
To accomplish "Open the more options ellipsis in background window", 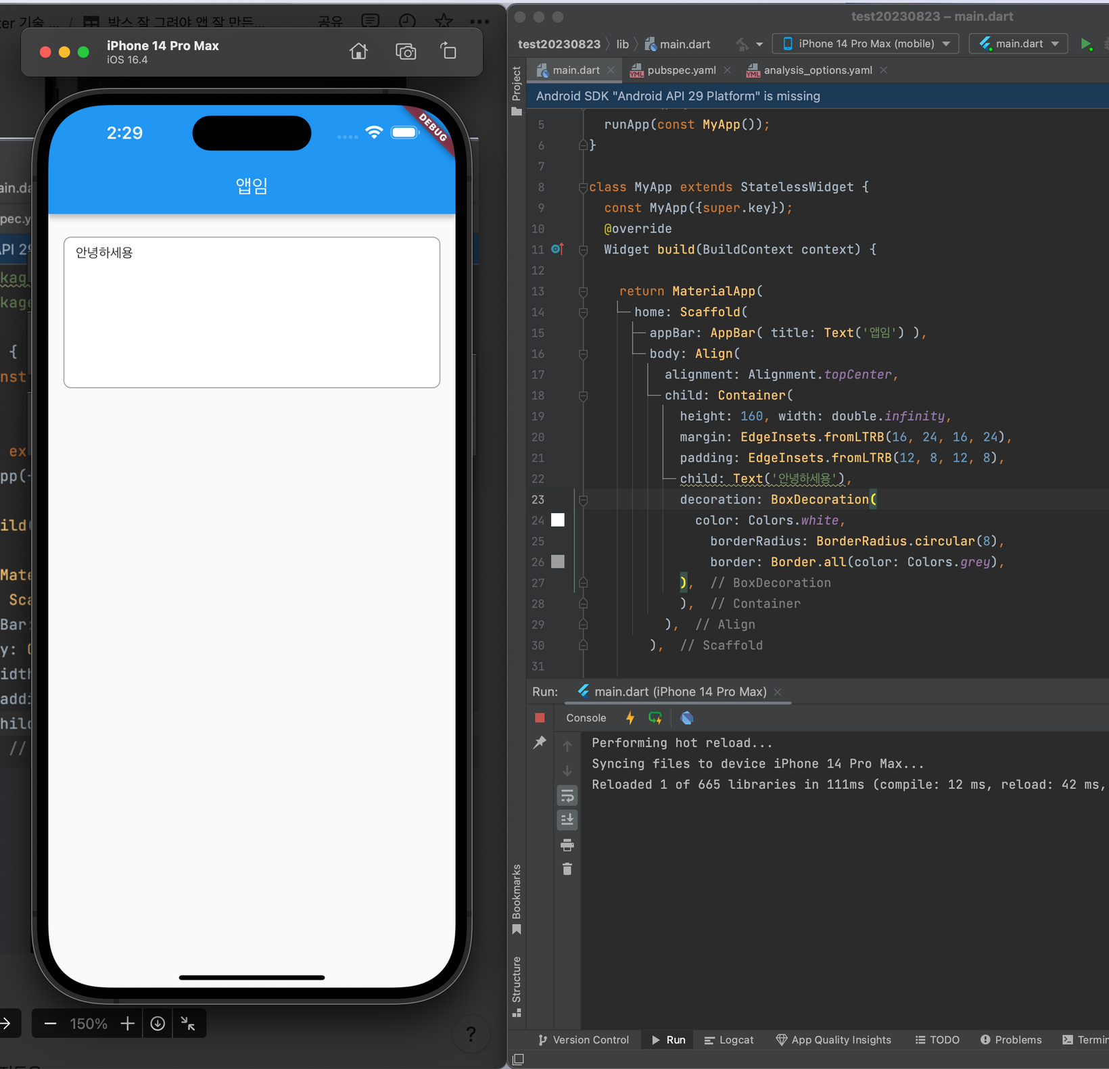I will click(479, 22).
